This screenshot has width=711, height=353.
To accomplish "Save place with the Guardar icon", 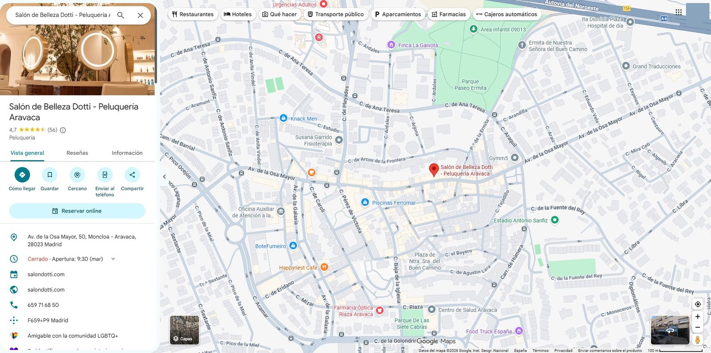I will (x=50, y=175).
